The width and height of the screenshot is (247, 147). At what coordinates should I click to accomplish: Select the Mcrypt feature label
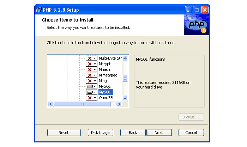tap(104, 64)
